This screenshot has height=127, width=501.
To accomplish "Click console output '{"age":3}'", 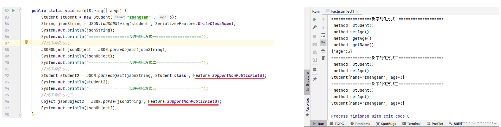I will [x=342, y=52].
